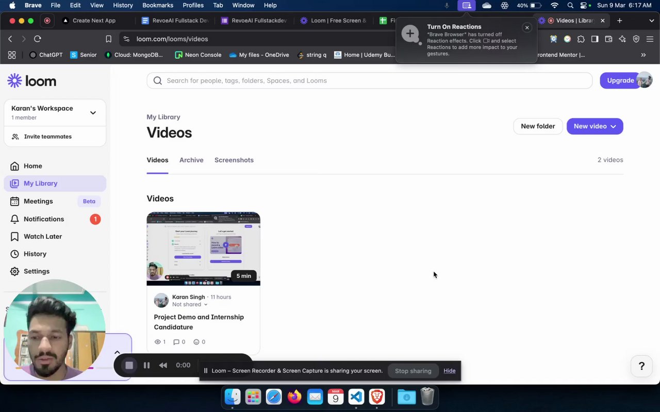
Task: Click Karan Singh's avatar on video card
Action: [161, 300]
